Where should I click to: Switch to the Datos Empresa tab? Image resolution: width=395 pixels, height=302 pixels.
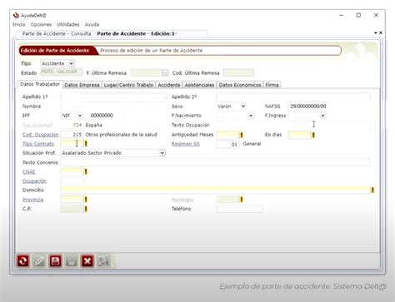[82, 85]
